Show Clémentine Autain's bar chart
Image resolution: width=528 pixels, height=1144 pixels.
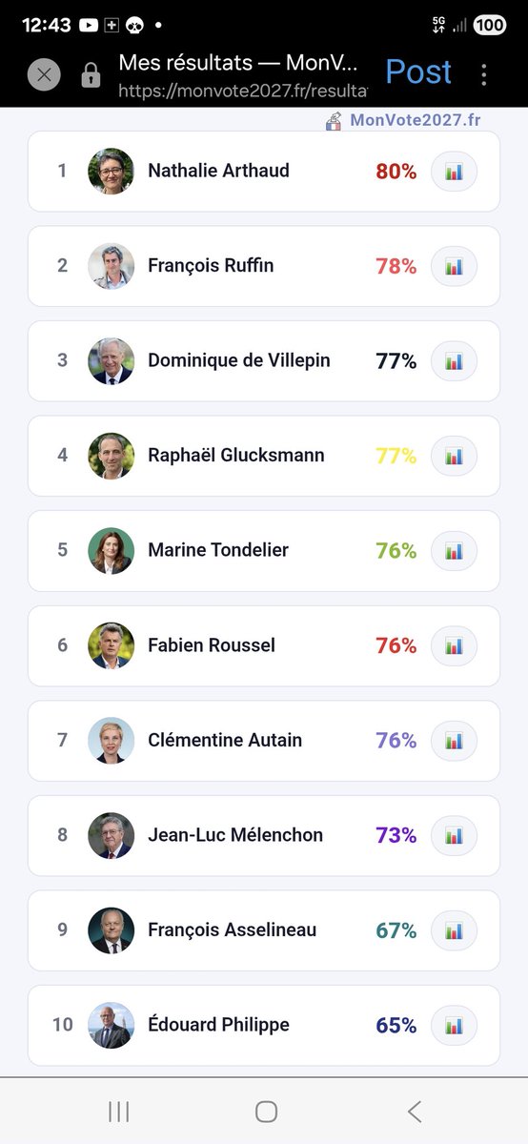point(454,741)
